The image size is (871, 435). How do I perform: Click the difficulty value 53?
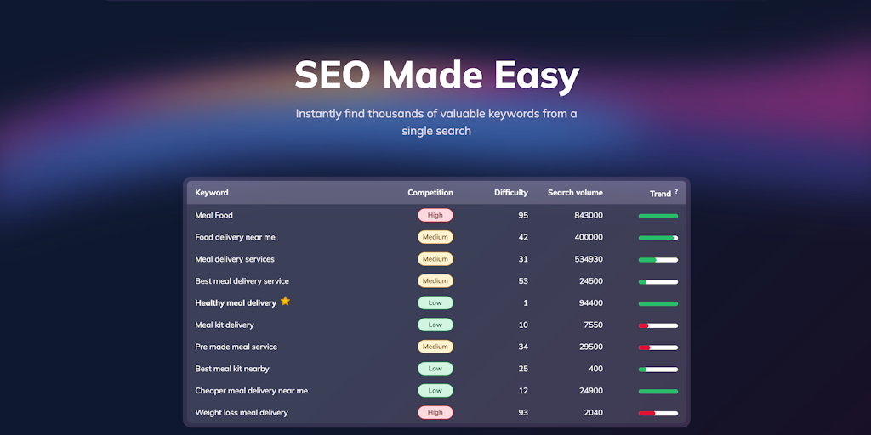click(523, 280)
